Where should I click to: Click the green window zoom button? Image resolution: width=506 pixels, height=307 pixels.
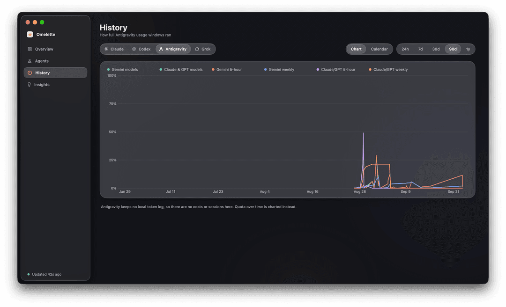(42, 22)
